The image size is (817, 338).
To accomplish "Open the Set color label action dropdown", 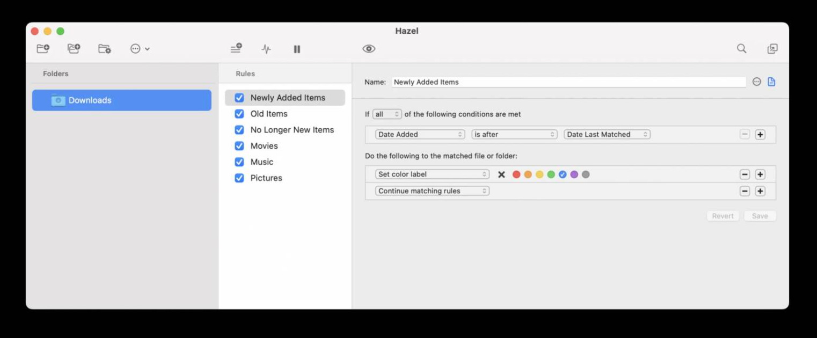I will (x=432, y=174).
